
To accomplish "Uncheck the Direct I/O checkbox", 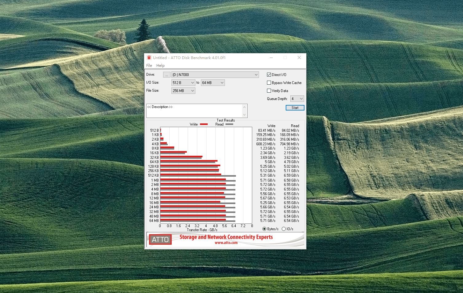I will point(269,75).
